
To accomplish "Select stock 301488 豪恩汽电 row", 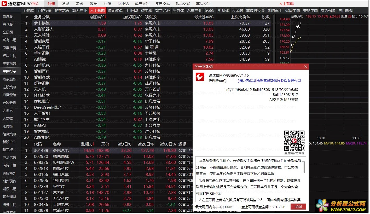I will (107, 150).
